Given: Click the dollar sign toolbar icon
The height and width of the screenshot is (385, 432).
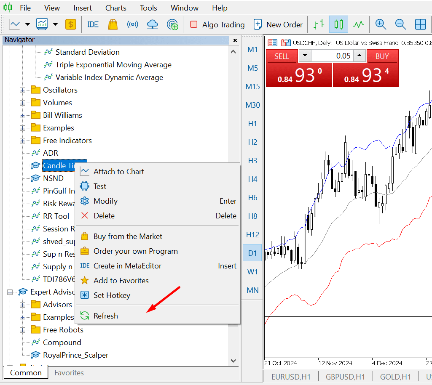Looking at the screenshot, I should point(71,24).
